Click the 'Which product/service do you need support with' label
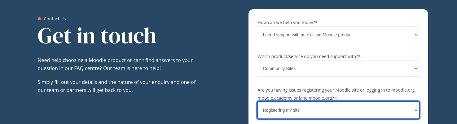The width and height of the screenshot is (457, 124). pos(310,56)
